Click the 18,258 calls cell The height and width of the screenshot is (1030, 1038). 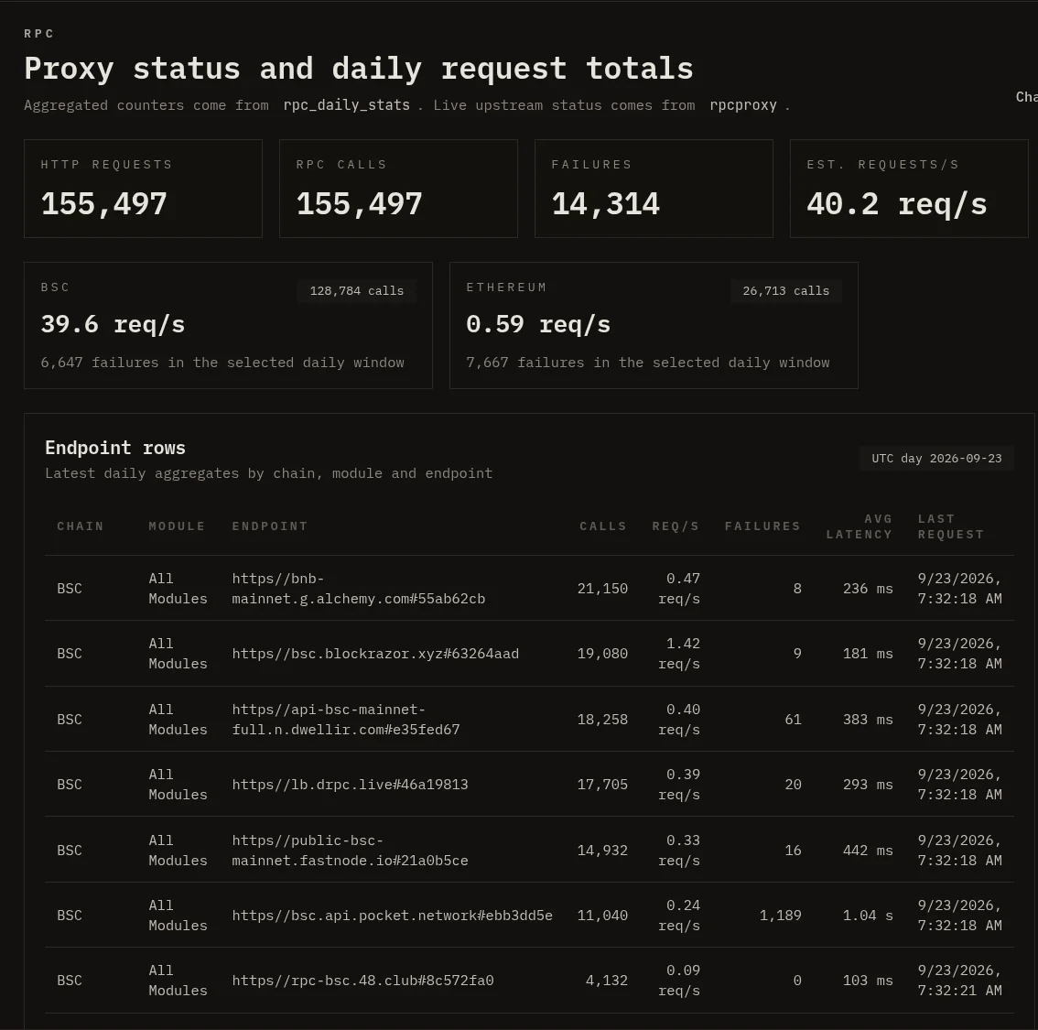coord(602,720)
